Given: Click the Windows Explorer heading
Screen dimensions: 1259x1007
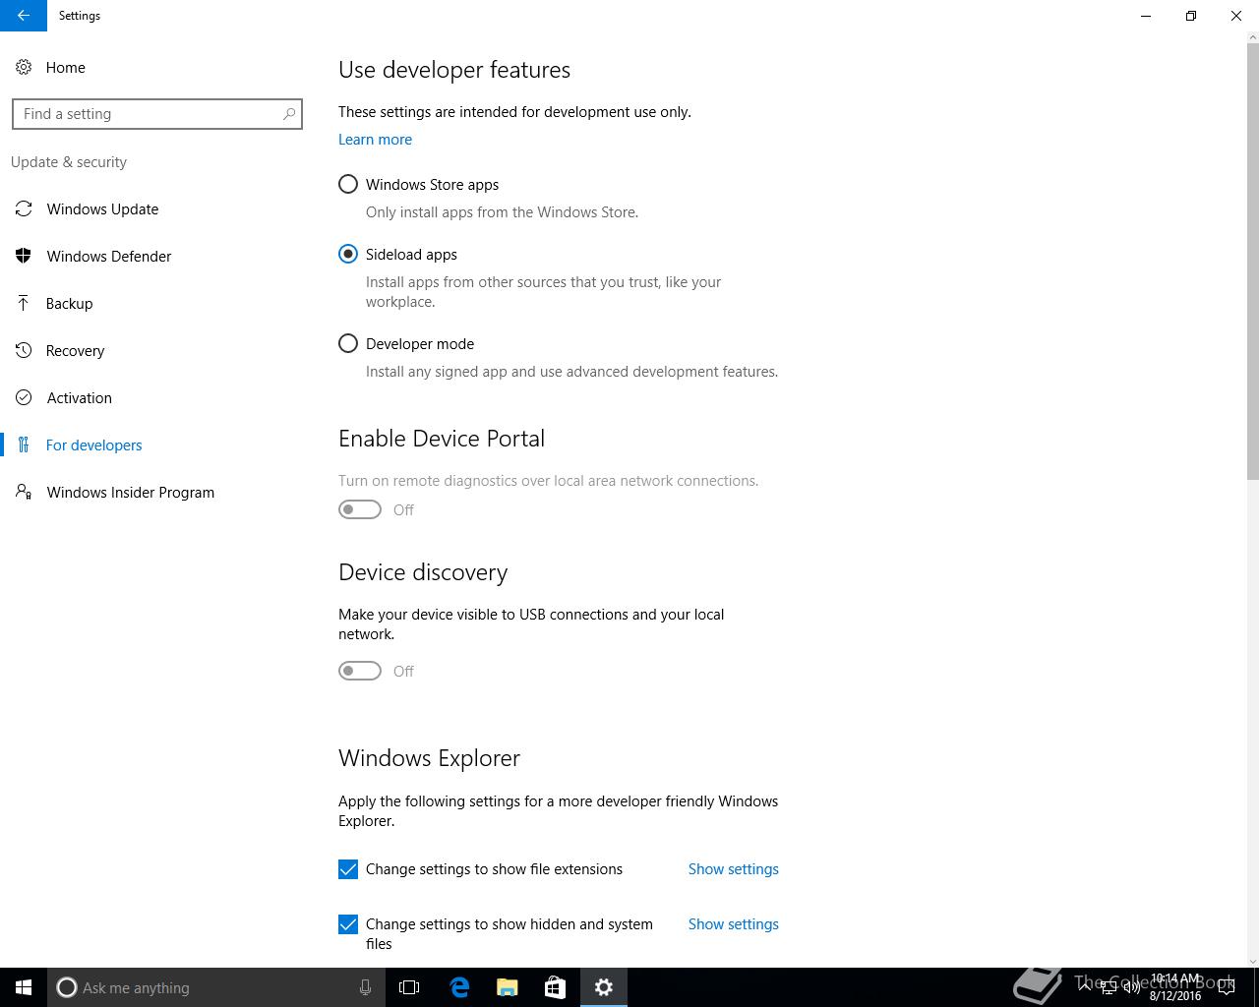Looking at the screenshot, I should coord(429,758).
